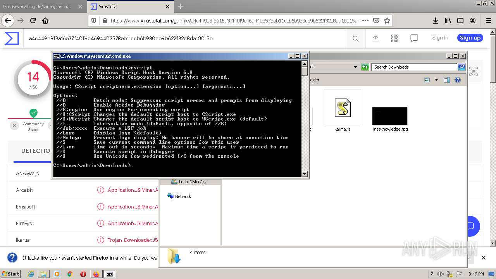Switch to trustiseverything.de karma.js tab
496x279 pixels.
[x=37, y=7]
